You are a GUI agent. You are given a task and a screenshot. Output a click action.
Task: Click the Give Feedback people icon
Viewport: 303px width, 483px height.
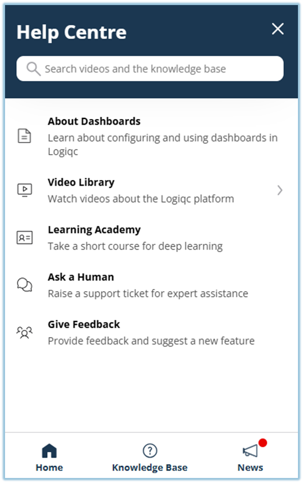[25, 332]
